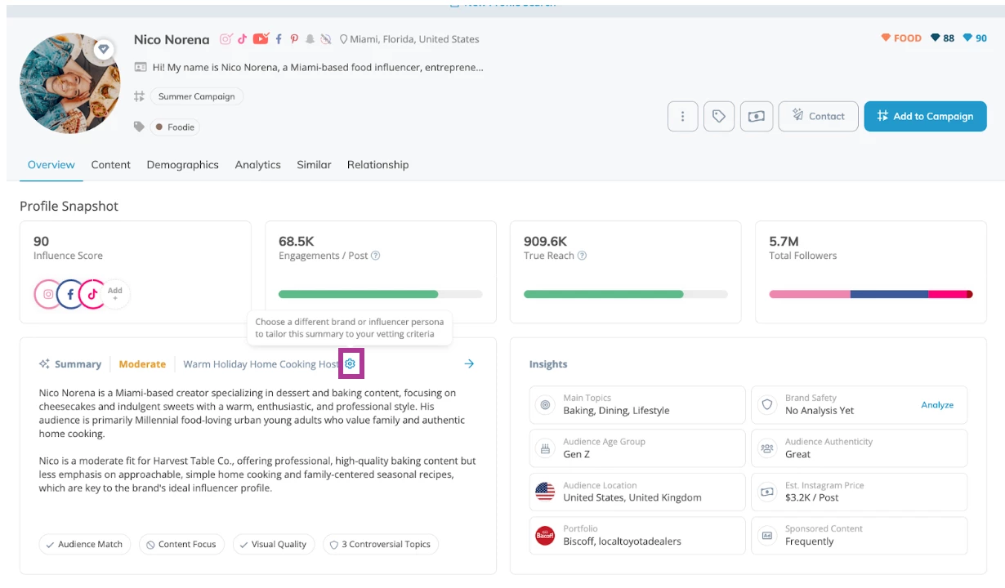The height and width of the screenshot is (588, 1005).
Task: Switch to the Overview tab
Action: 51,164
